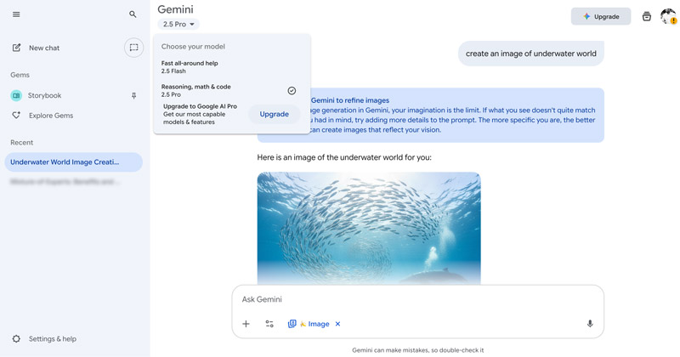Click the microphone voice input icon
680x357 pixels.
(x=590, y=324)
